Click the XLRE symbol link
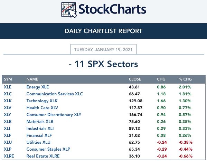The height and width of the screenshot is (161, 207). [9, 156]
